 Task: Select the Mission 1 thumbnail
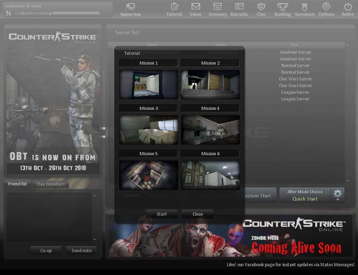(x=148, y=84)
